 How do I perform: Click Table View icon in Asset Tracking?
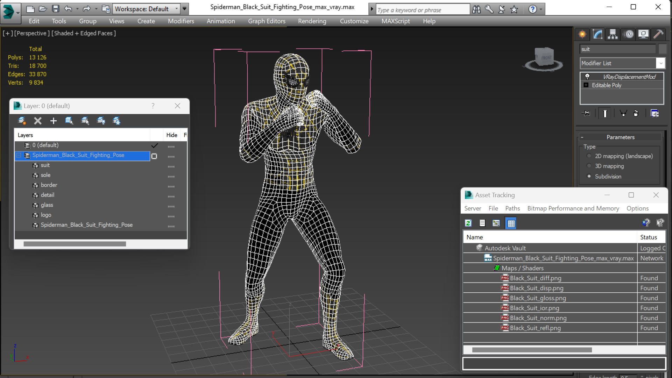[511, 223]
